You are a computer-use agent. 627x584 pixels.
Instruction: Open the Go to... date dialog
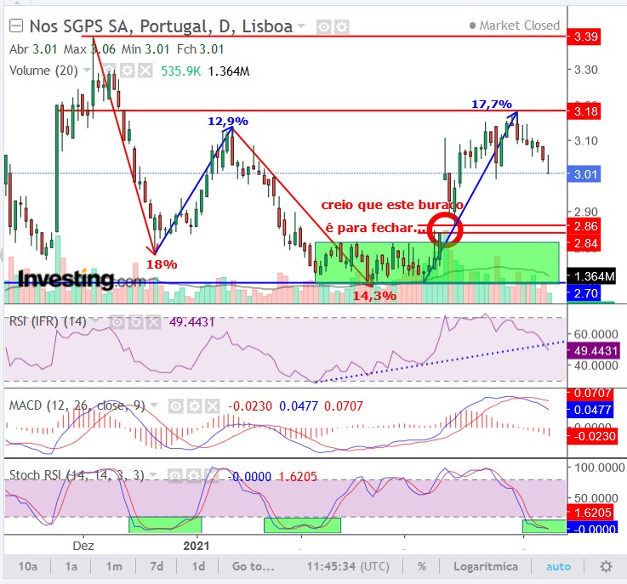pyautogui.click(x=254, y=566)
